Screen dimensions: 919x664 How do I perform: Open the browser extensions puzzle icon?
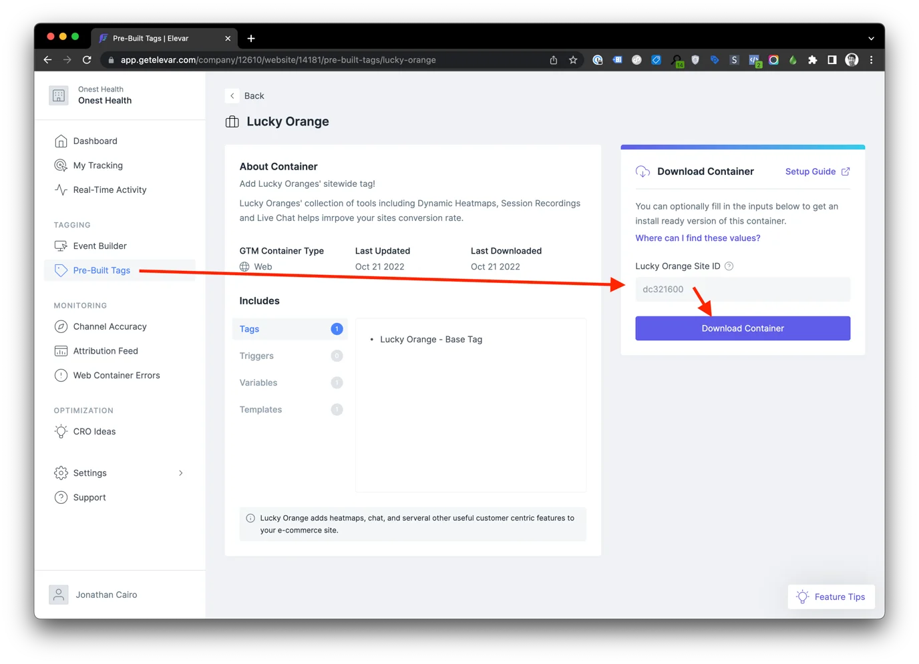click(812, 60)
